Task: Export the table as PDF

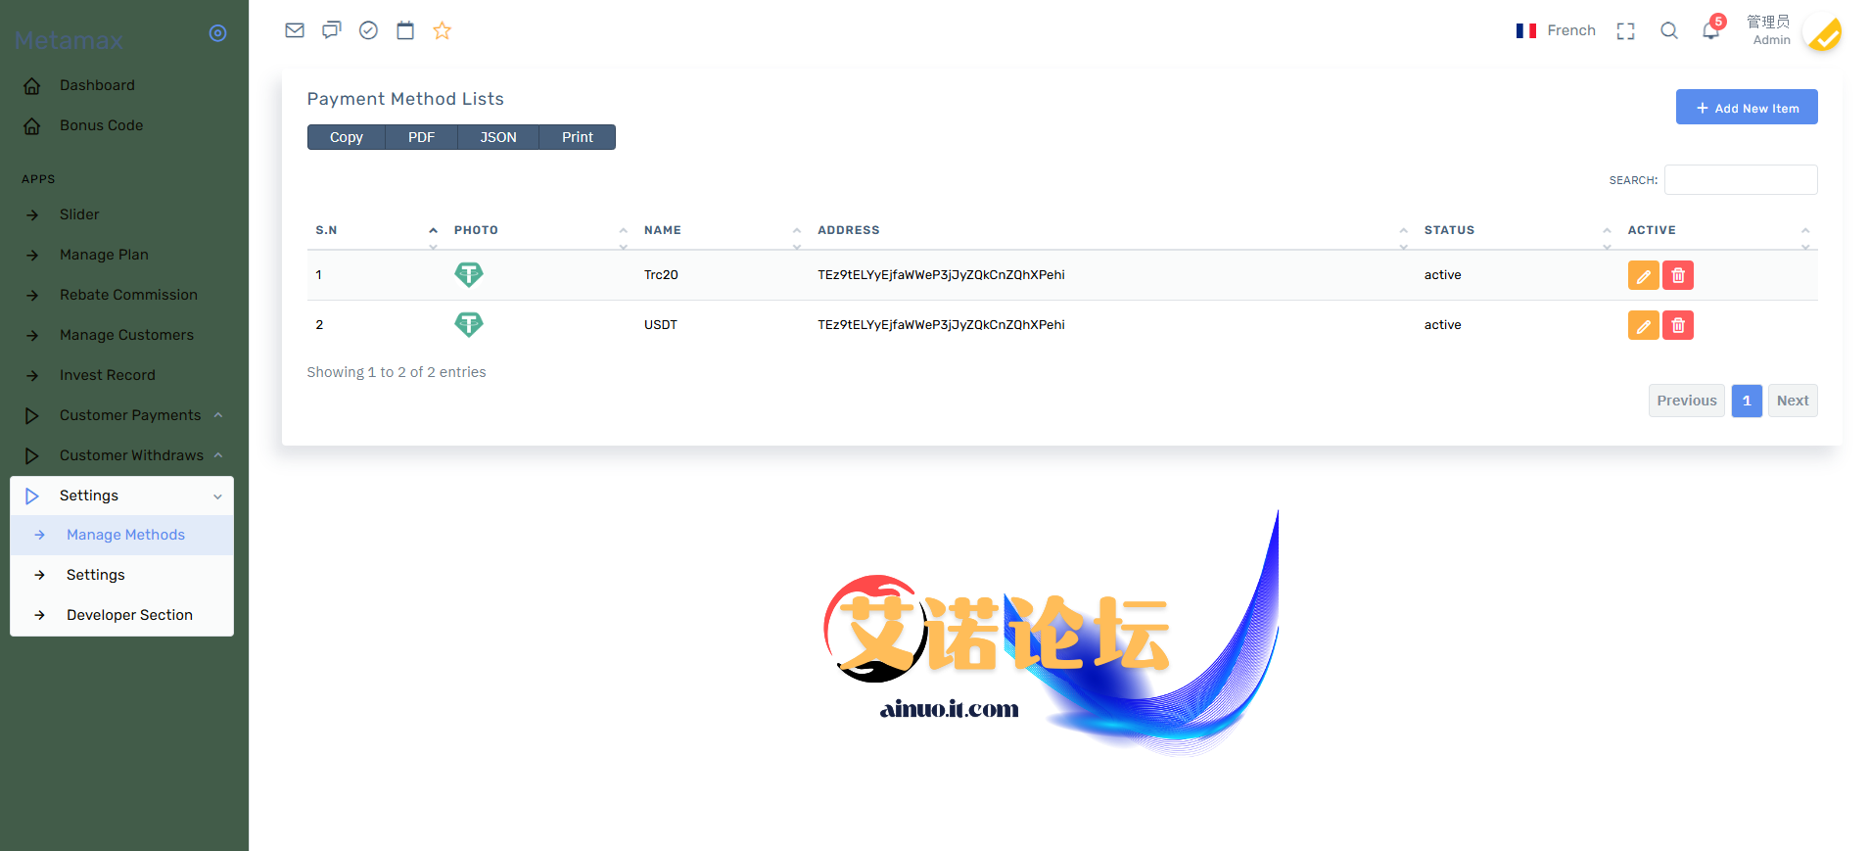Action: point(421,137)
